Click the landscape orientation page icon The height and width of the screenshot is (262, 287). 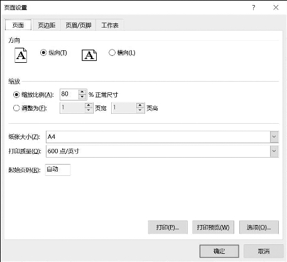(x=89, y=55)
